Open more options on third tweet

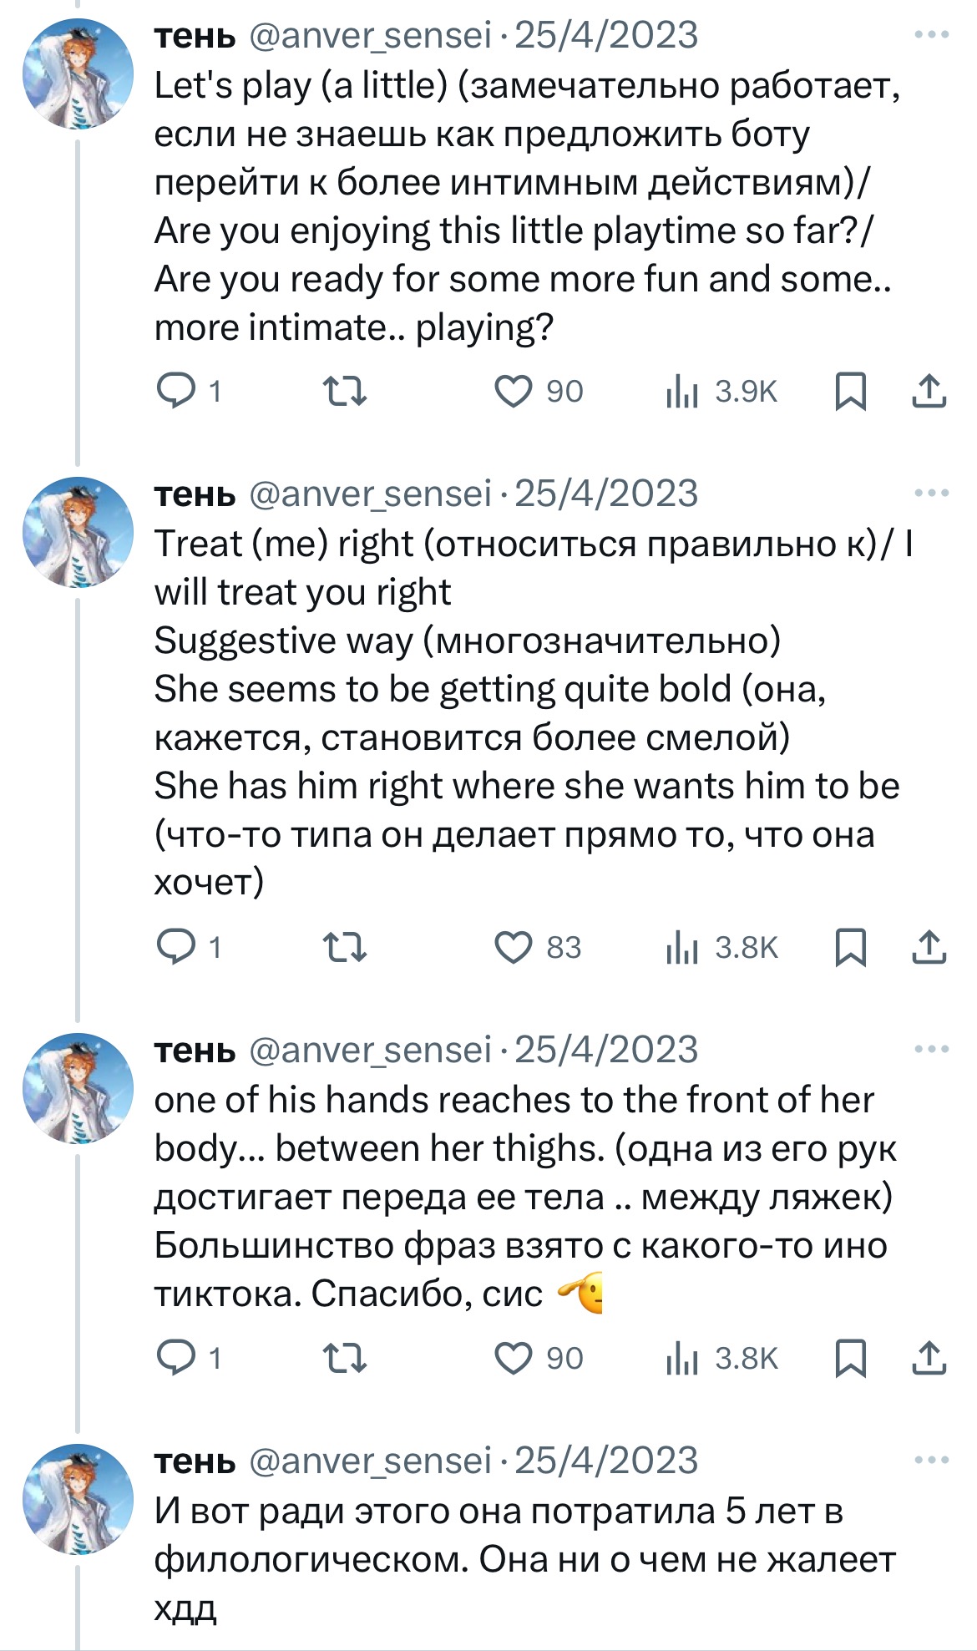pos(932,1050)
